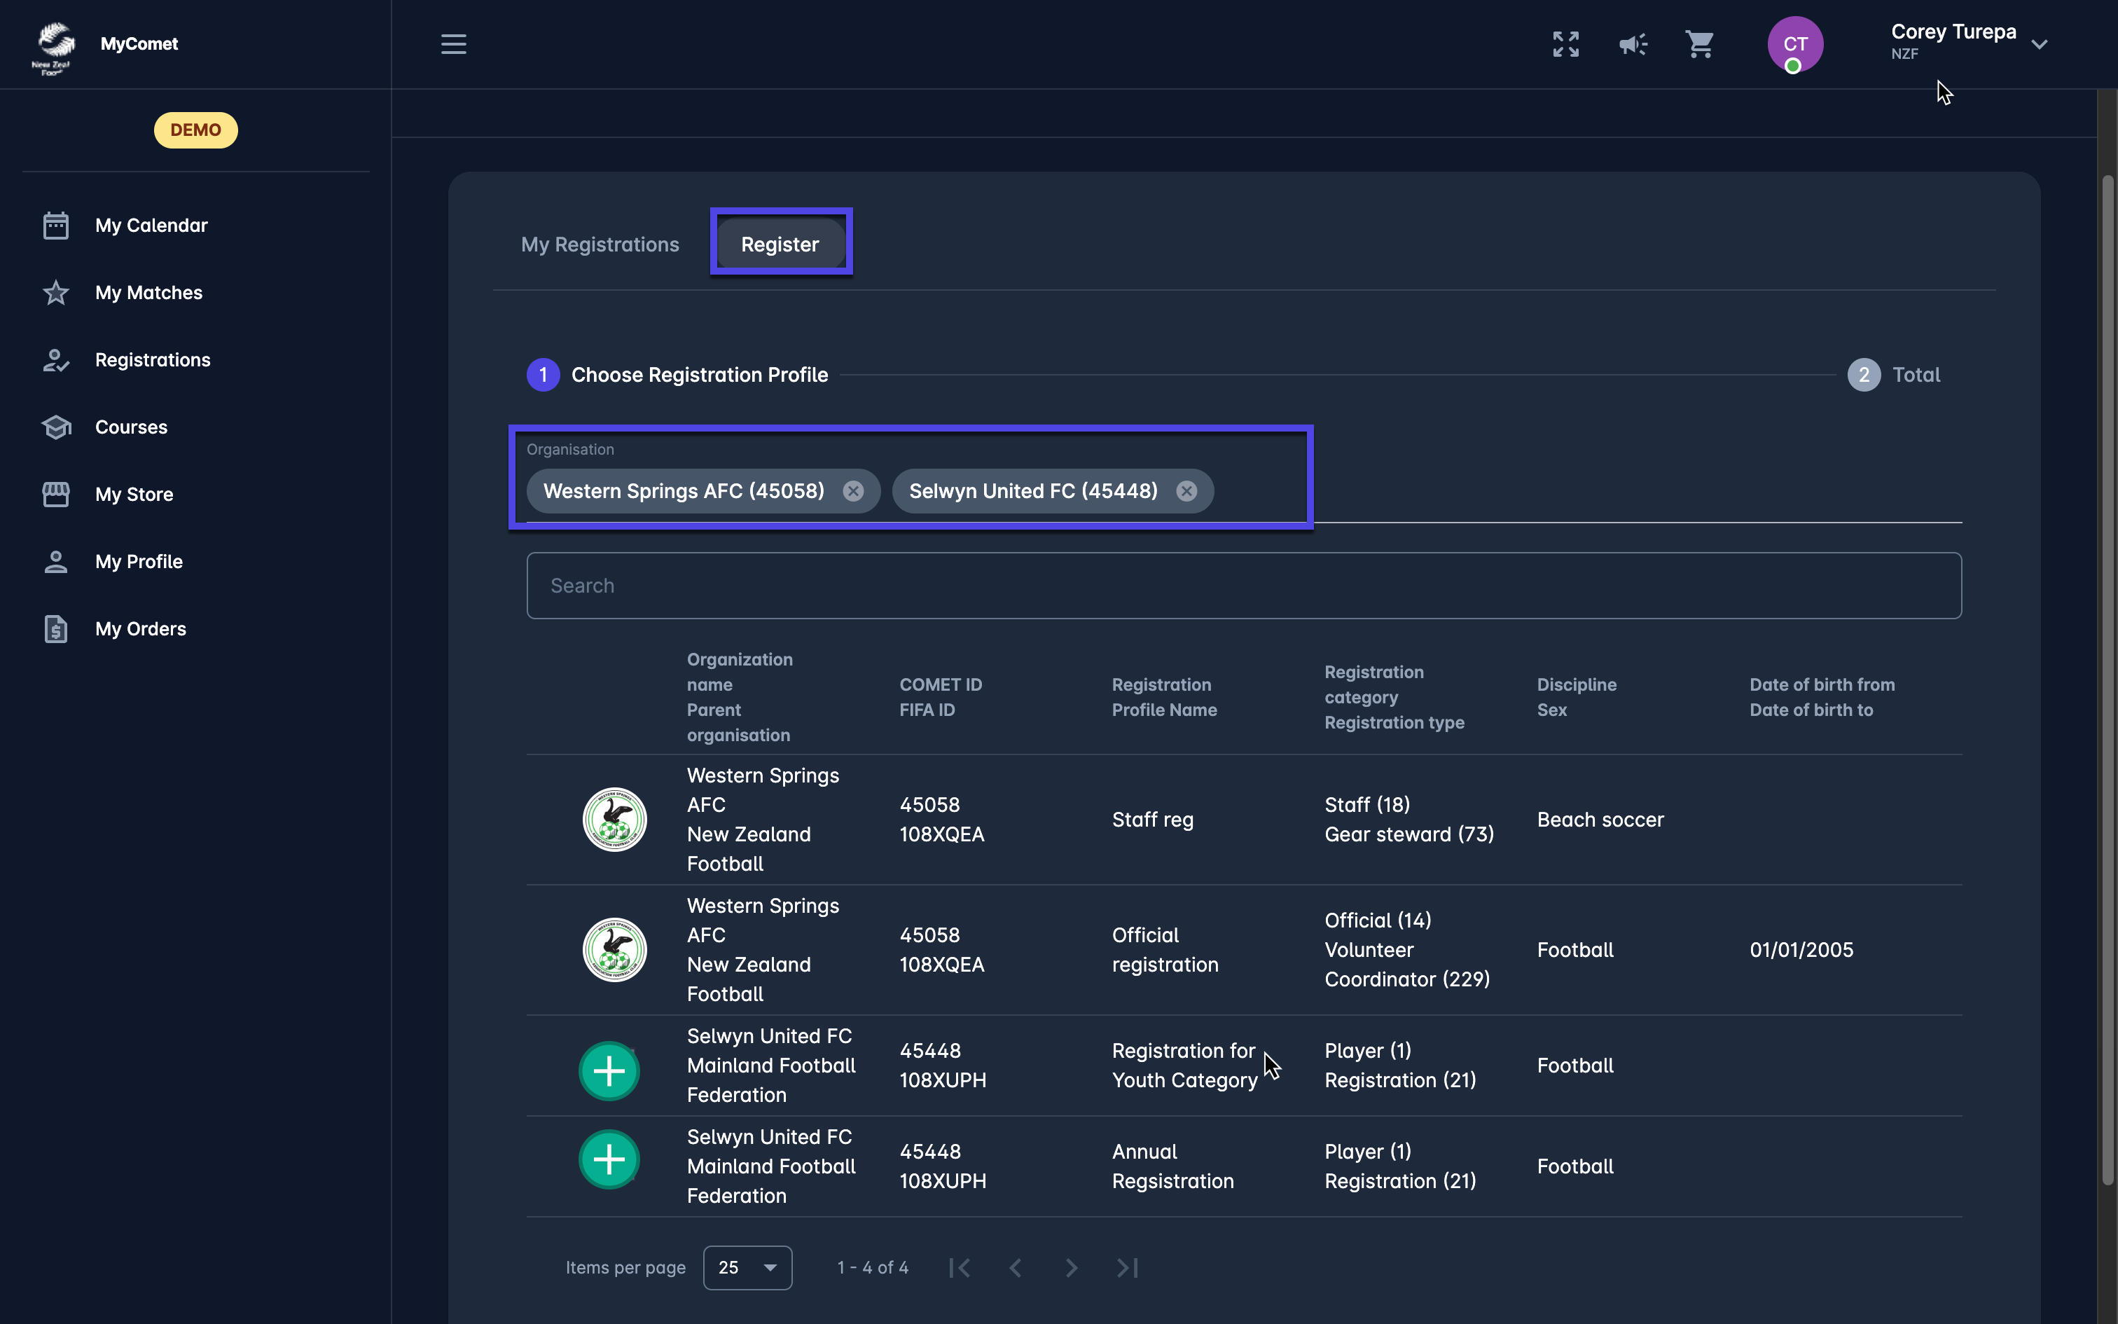Toggle fullscreen mode icon
2118x1324 pixels.
pyautogui.click(x=1565, y=43)
